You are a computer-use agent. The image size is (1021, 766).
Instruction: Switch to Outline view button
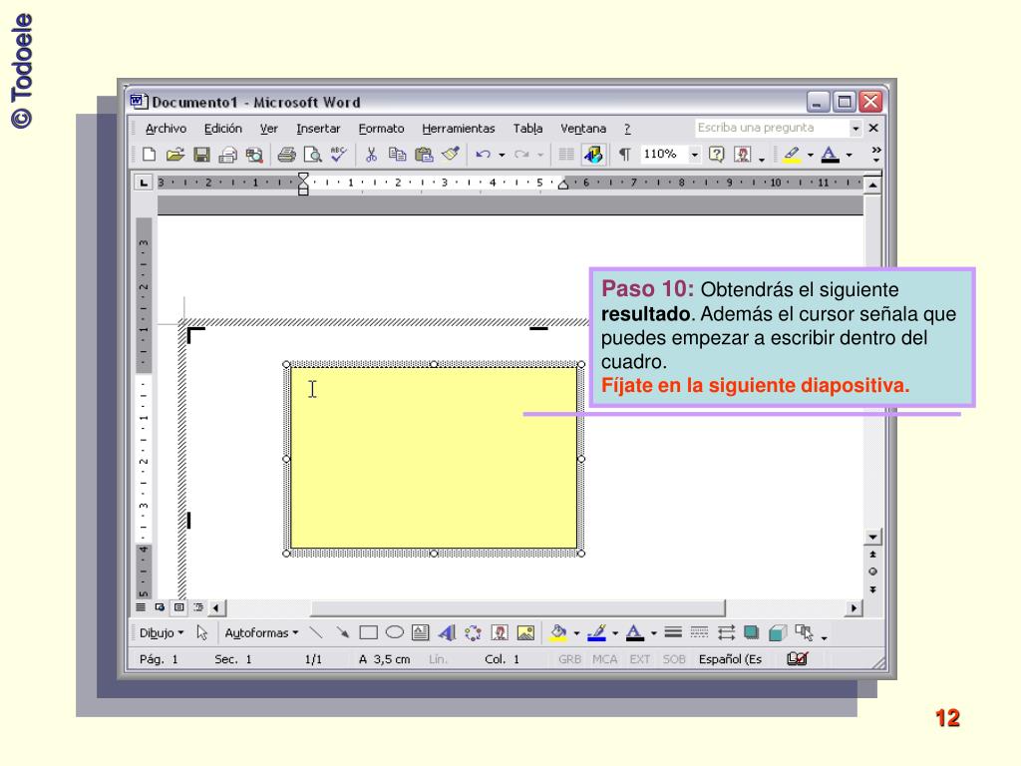click(198, 607)
